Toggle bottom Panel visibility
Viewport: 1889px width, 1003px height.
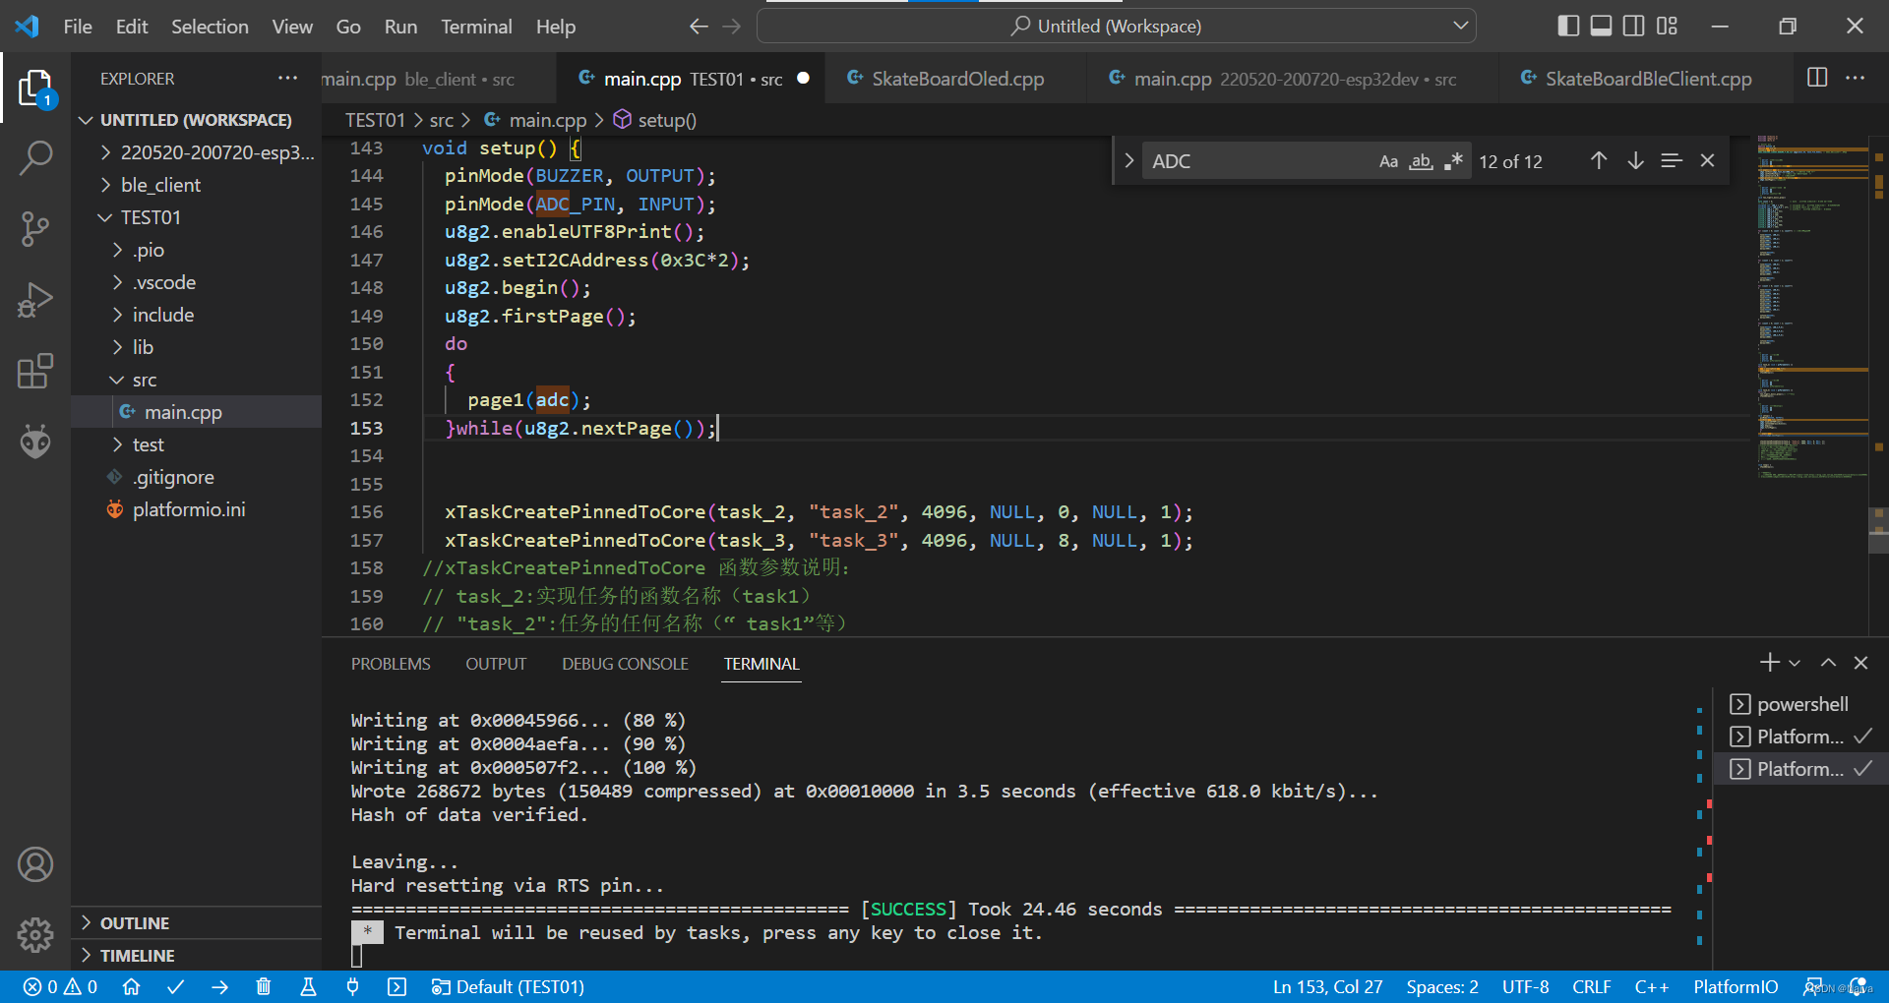[1601, 26]
